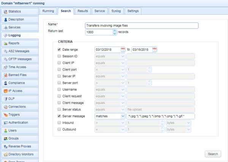Enable the Client port checkbox
This screenshot has height=162, width=228.
coord(59,69)
